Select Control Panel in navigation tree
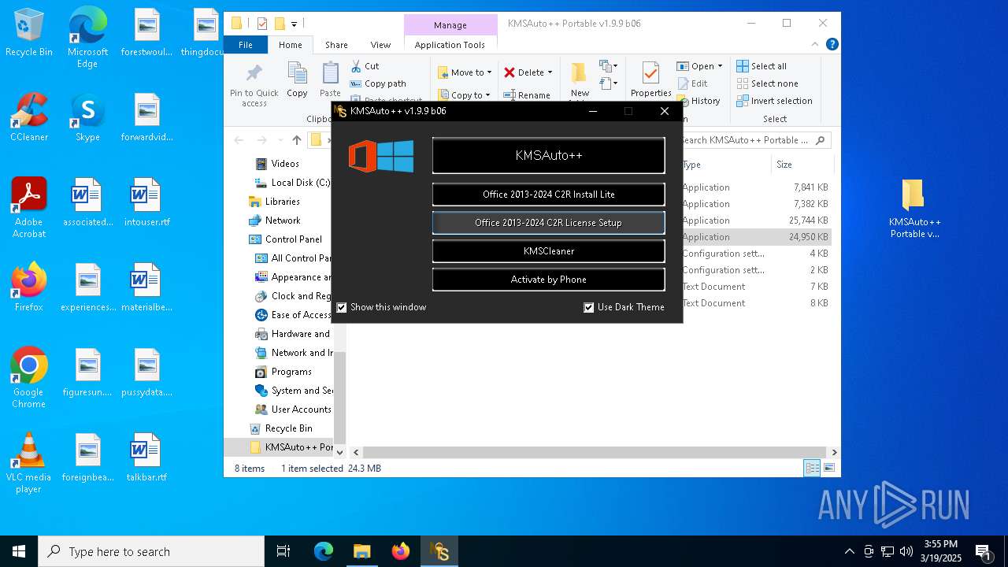Screen dimensions: 1008x567 point(293,239)
